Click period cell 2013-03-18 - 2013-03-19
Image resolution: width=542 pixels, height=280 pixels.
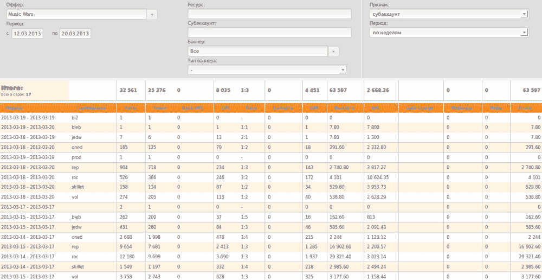[28, 137]
